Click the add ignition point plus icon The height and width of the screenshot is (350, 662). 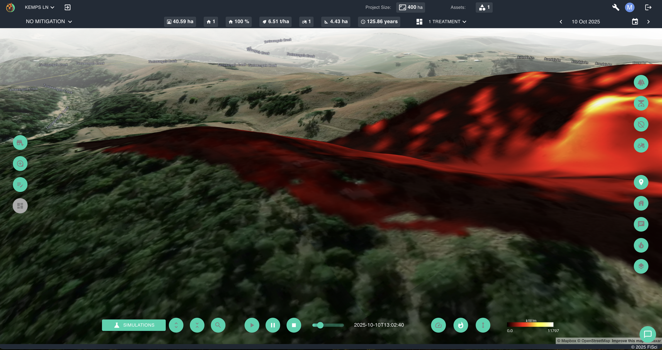point(20,164)
